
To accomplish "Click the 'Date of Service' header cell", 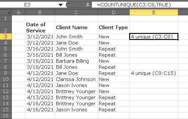I will 40,28.
